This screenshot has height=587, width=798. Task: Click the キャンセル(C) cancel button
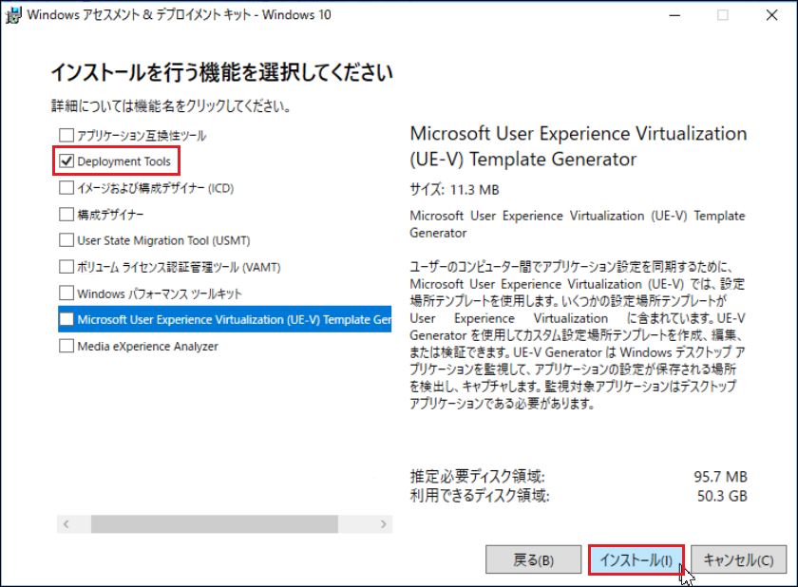pyautogui.click(x=738, y=559)
